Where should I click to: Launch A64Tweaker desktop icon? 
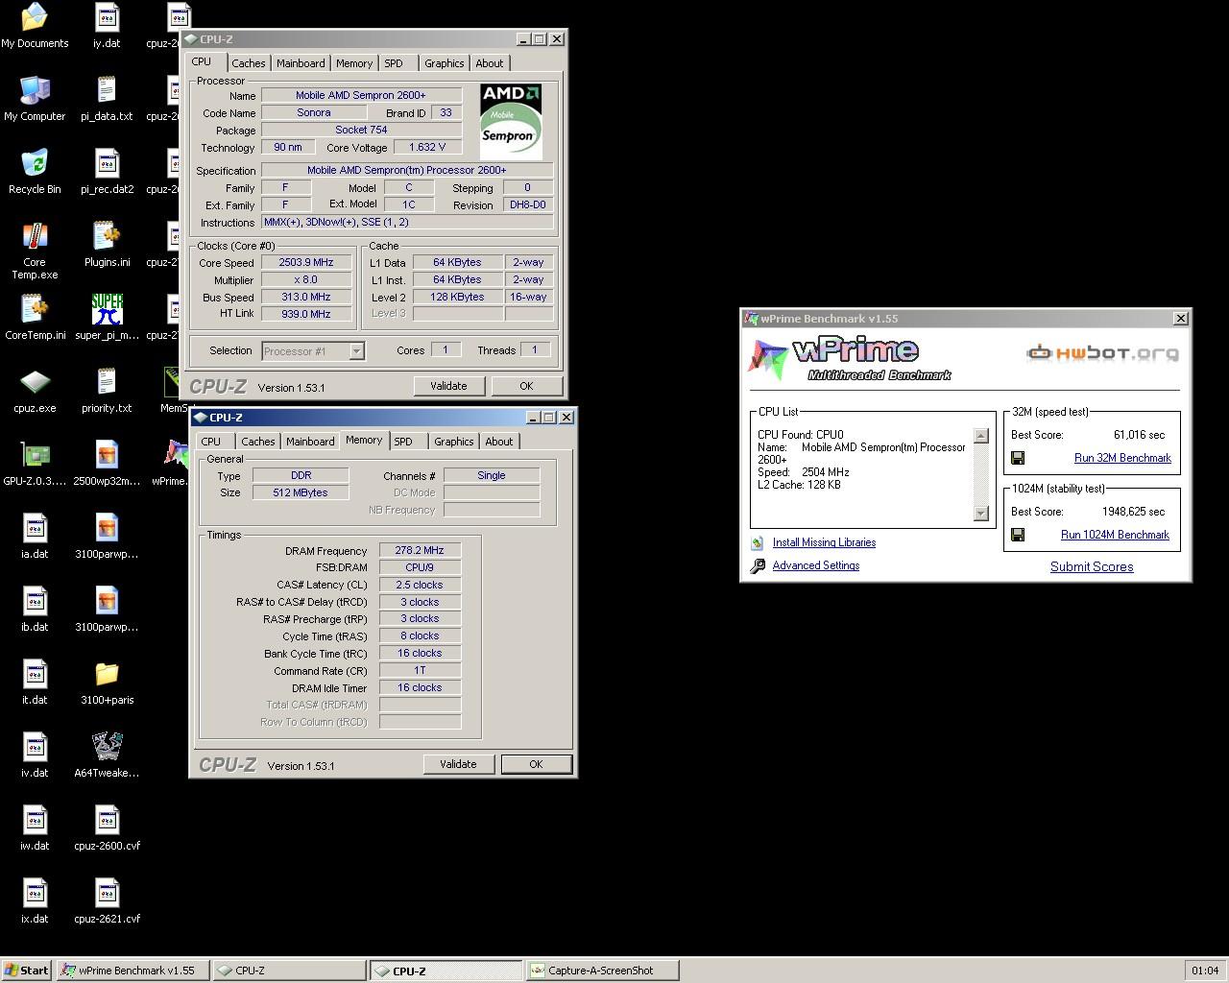click(x=107, y=755)
